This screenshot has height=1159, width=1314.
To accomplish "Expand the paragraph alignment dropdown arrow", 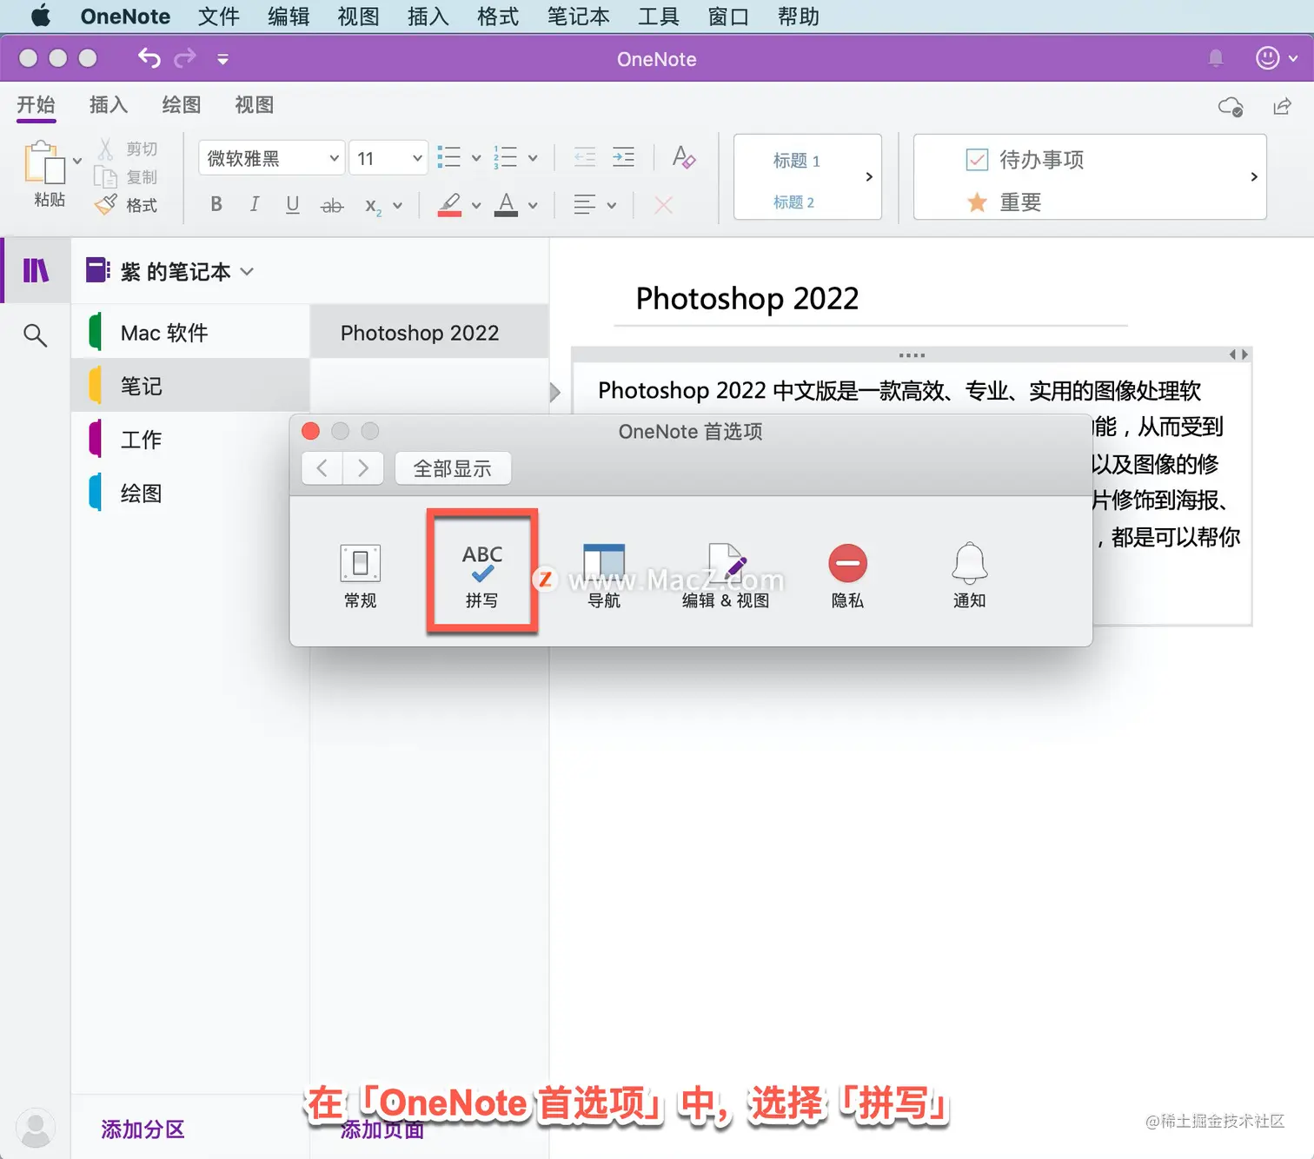I will point(612,206).
